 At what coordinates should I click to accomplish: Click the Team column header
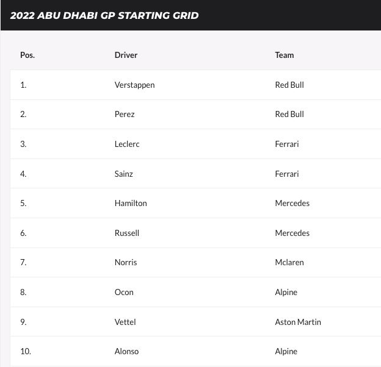click(x=285, y=55)
